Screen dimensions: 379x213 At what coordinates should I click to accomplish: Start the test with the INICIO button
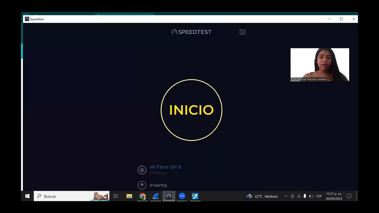point(191,110)
